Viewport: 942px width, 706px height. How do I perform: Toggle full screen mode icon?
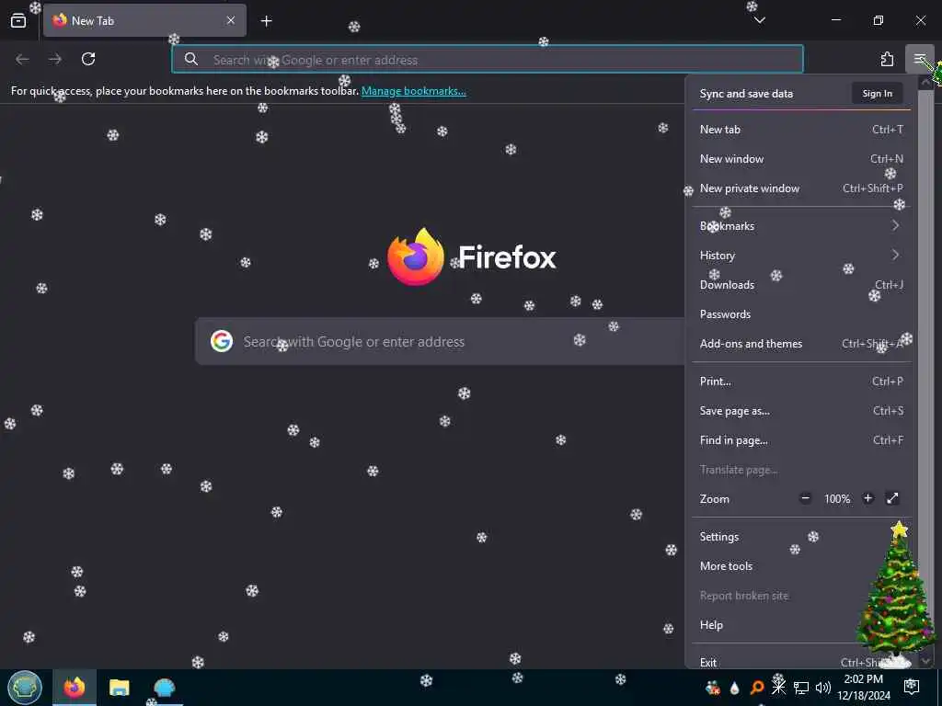point(892,498)
